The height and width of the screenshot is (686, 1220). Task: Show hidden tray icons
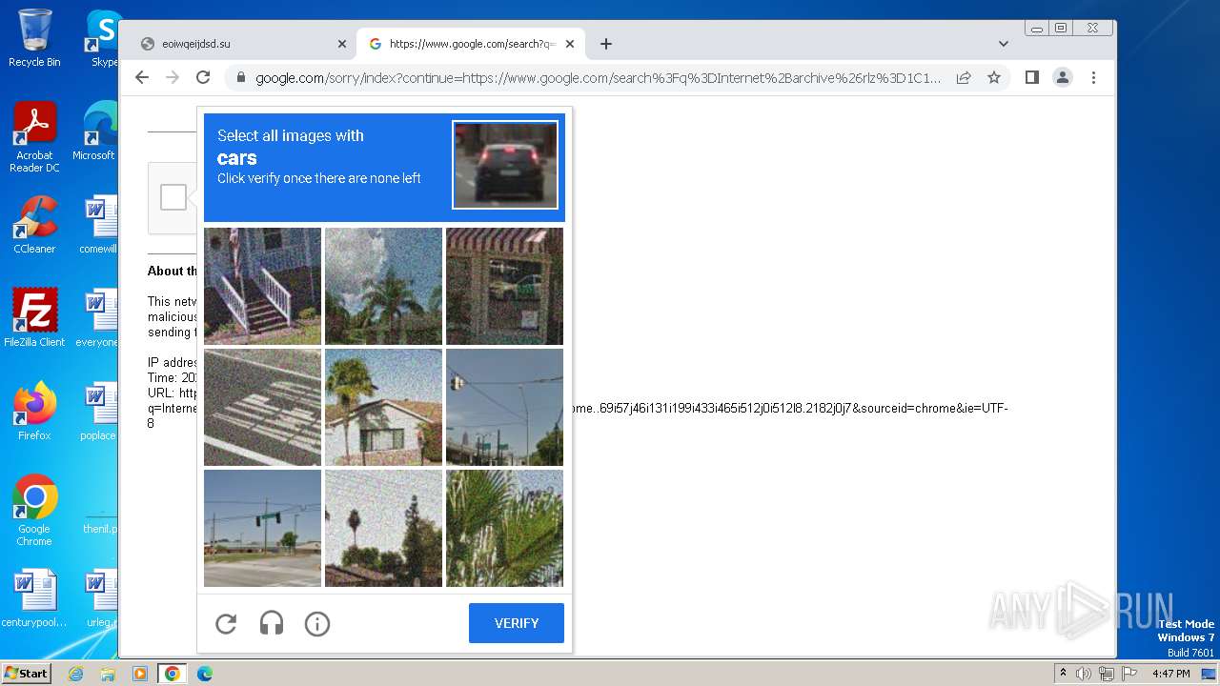click(1063, 674)
